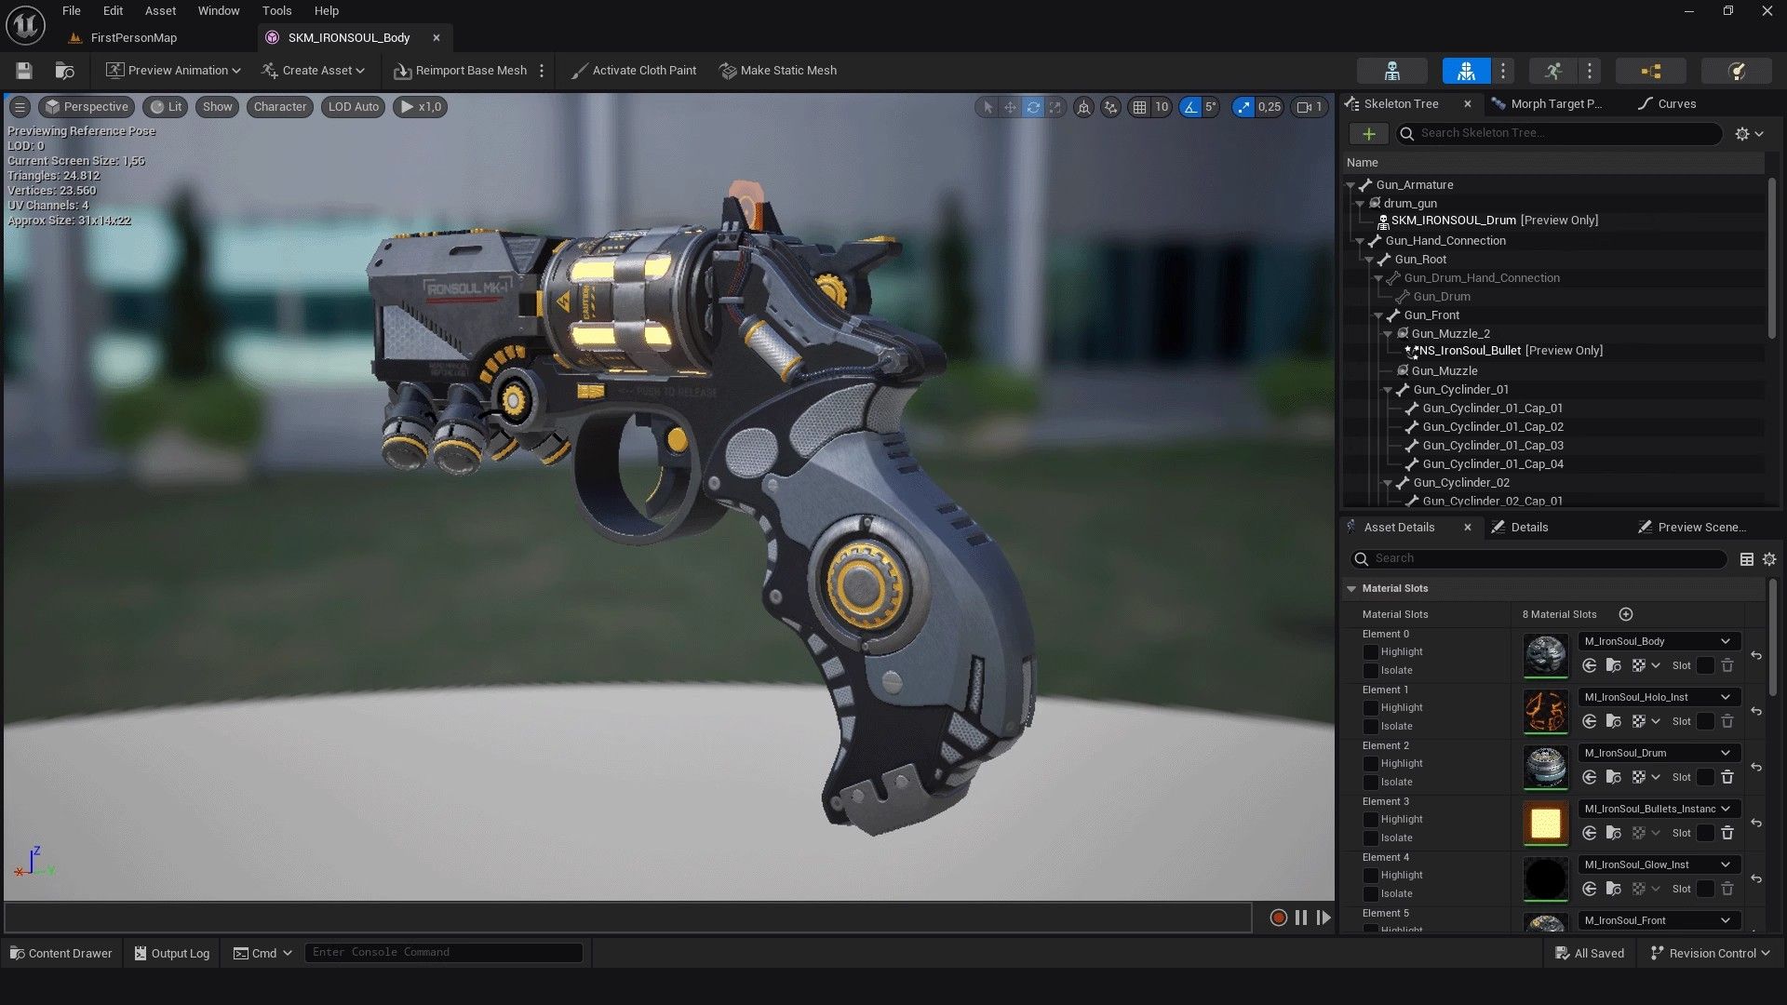Browse to asset in Content Browser
This screenshot has width=1787, height=1005.
[x=64, y=71]
